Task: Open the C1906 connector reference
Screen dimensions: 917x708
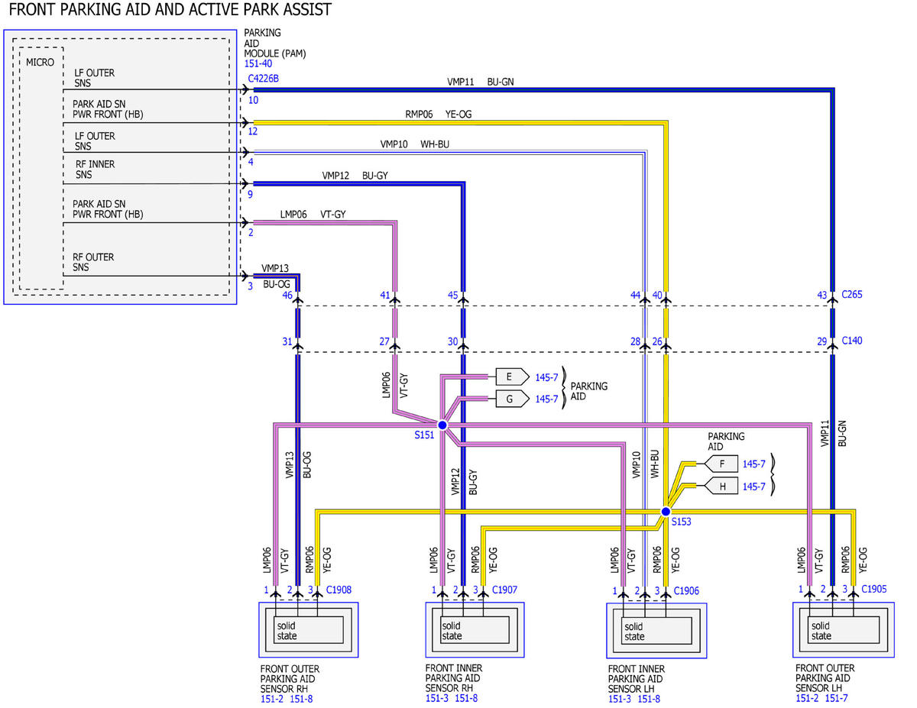Action: 685,590
